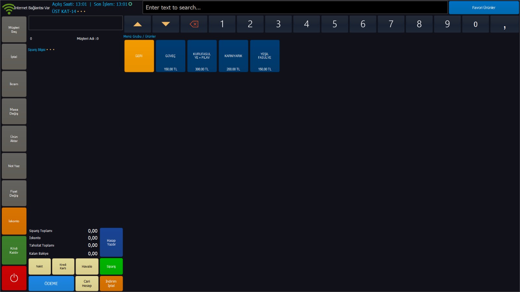Click the orange İskonto button
This screenshot has width=520, height=292.
pos(14,221)
